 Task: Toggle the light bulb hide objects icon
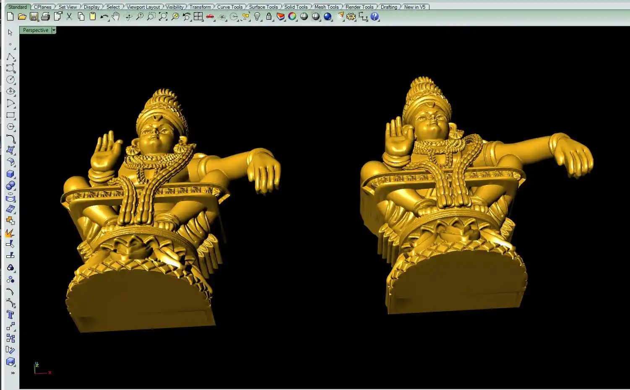[257, 16]
